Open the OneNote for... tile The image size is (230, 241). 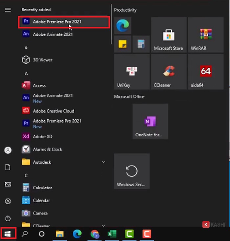(150, 121)
